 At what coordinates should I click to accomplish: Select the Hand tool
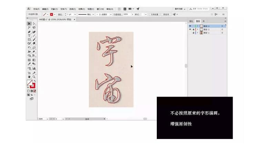29,77
